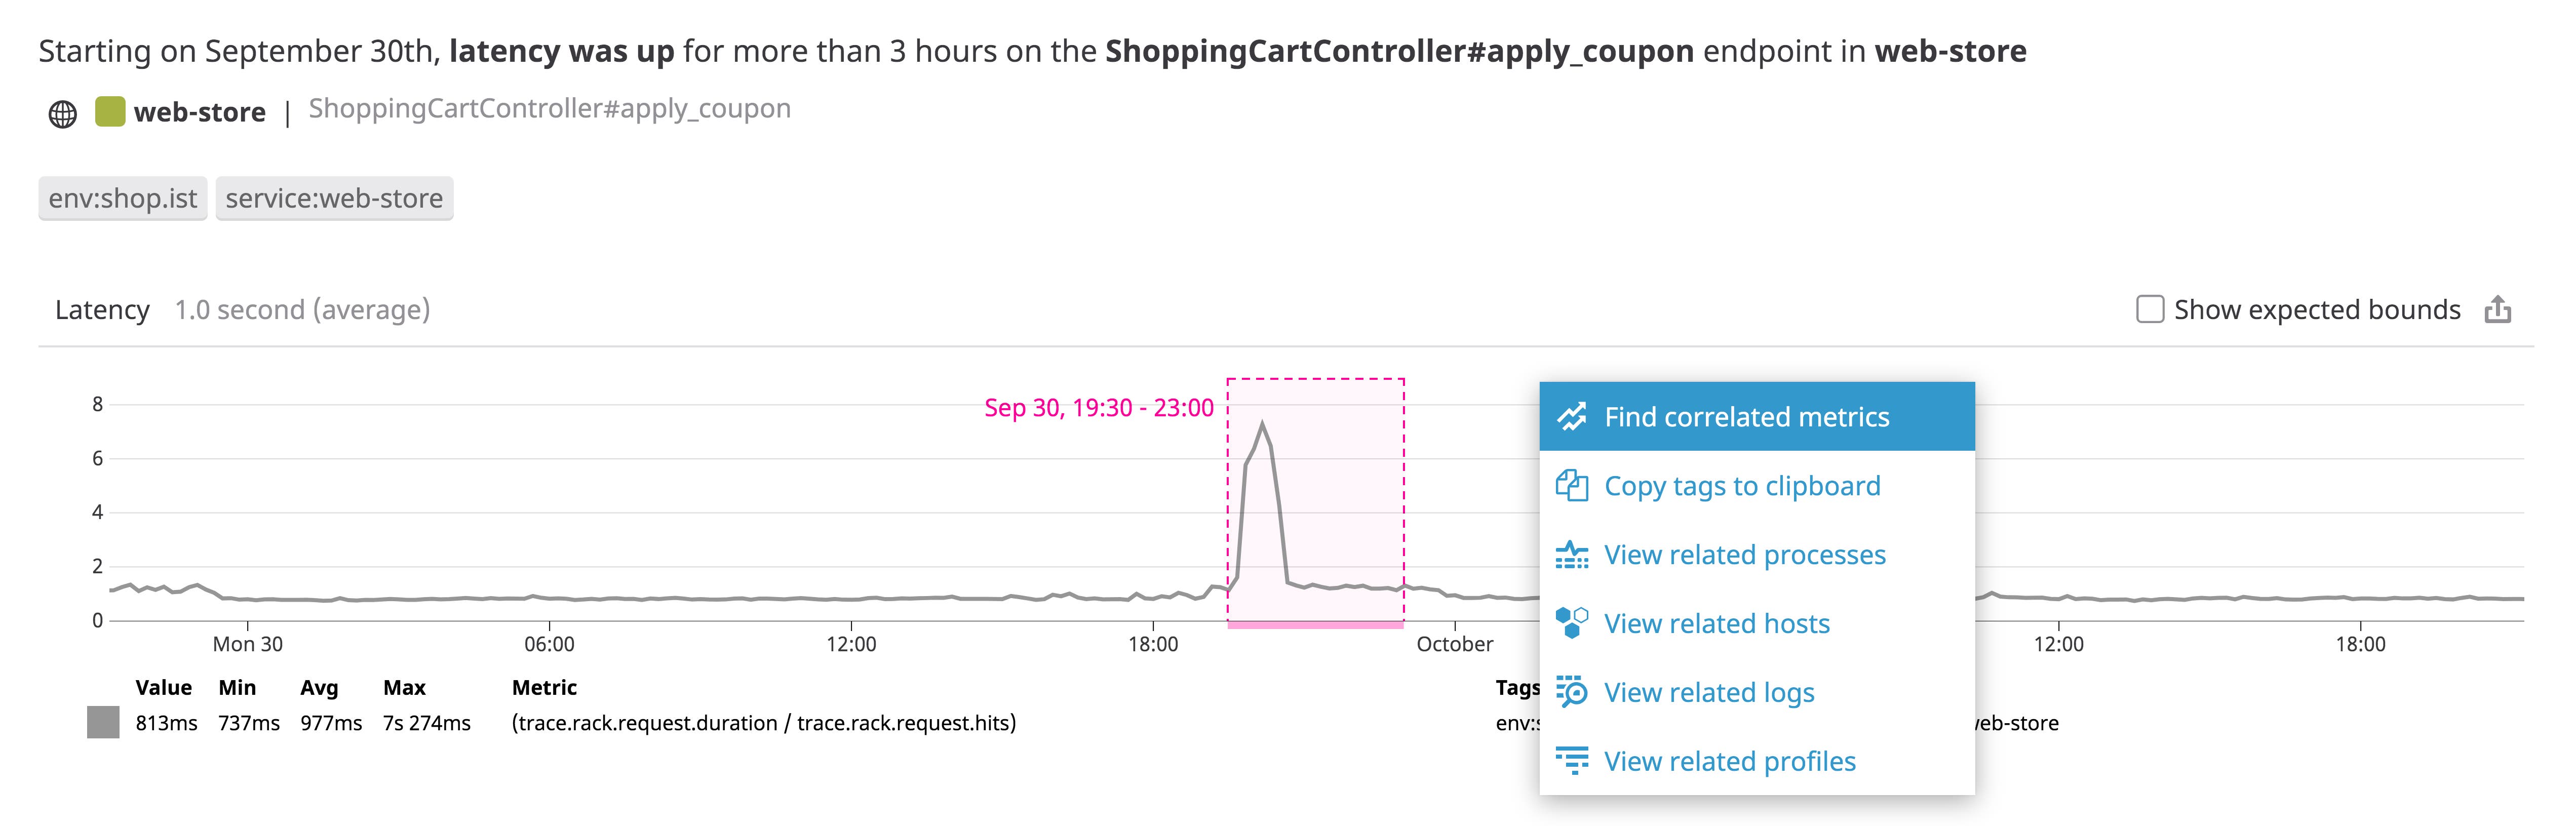
Task: Click the related logs search icon
Action: 1571,692
